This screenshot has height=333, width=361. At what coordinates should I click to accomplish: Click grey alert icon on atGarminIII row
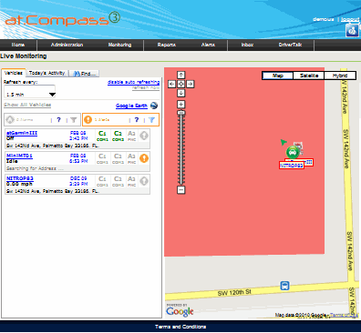pyautogui.click(x=144, y=136)
